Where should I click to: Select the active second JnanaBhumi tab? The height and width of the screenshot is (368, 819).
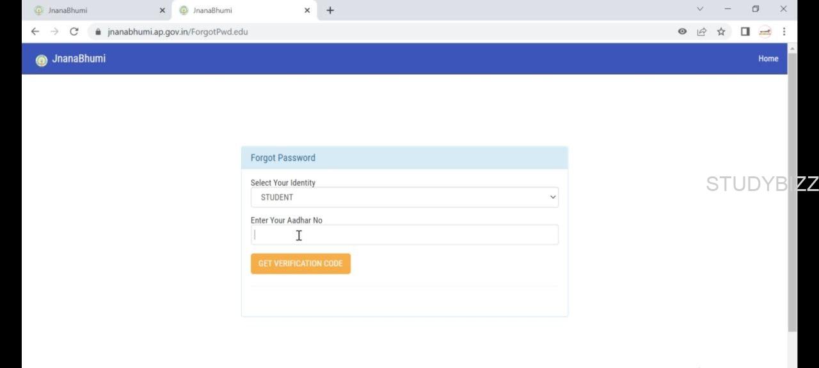tap(237, 10)
